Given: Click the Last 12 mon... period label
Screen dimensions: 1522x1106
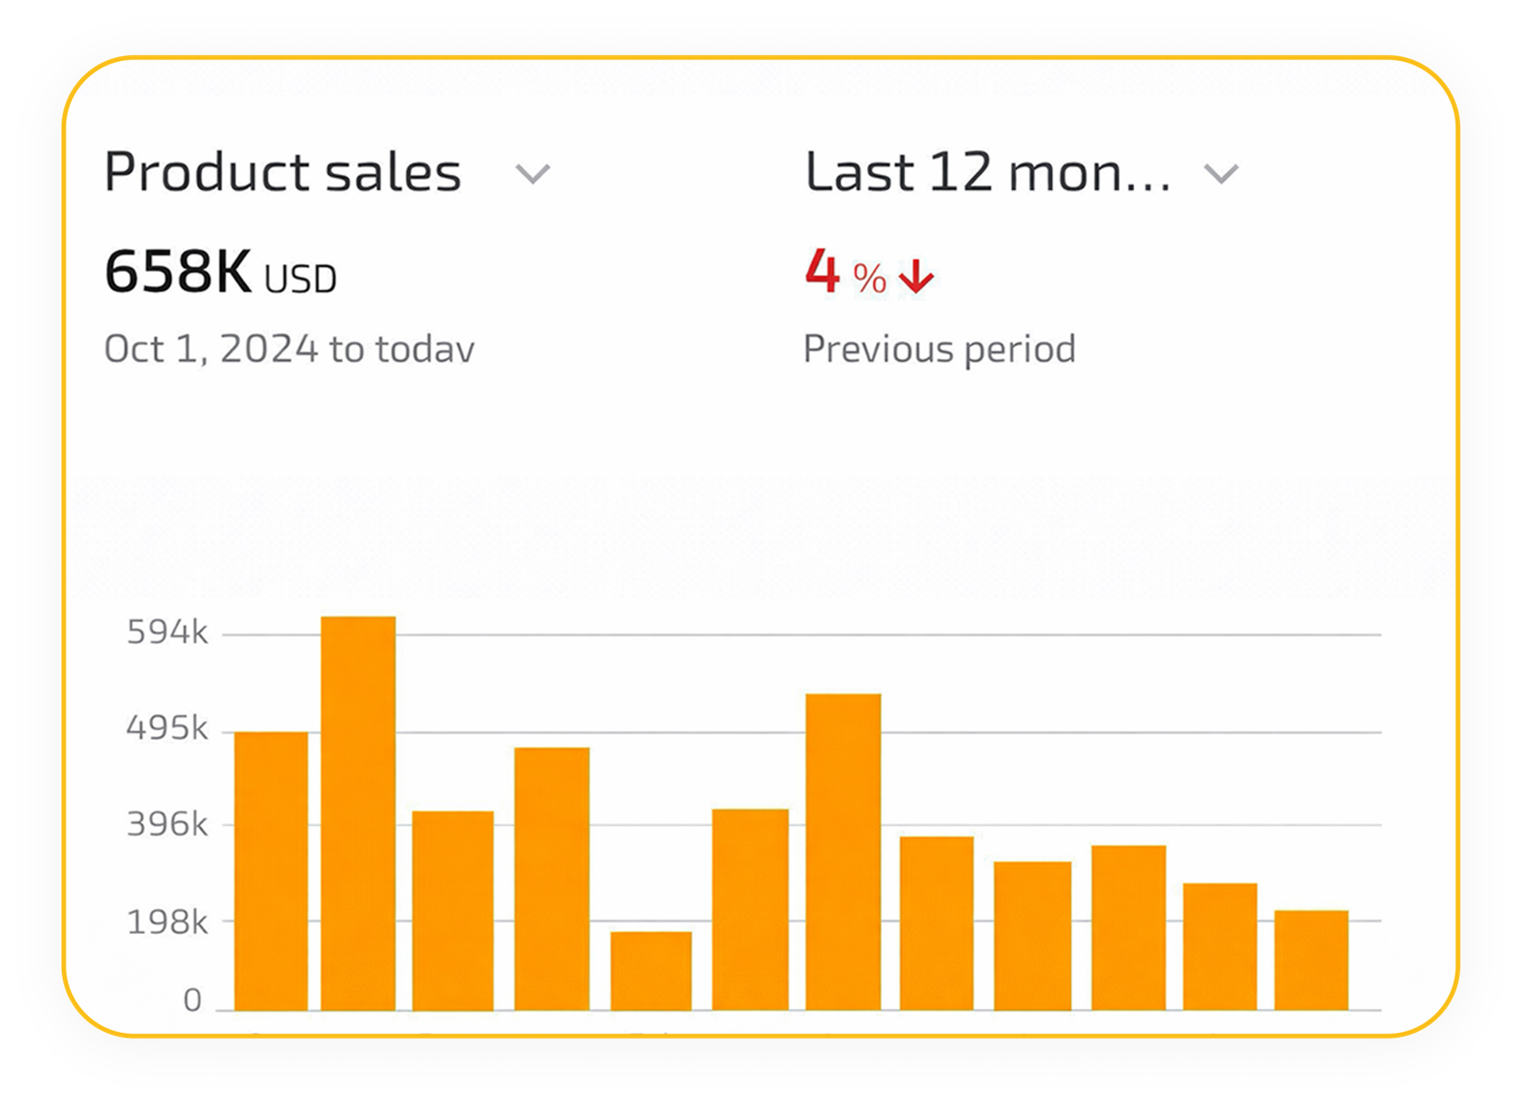Looking at the screenshot, I should (x=987, y=172).
